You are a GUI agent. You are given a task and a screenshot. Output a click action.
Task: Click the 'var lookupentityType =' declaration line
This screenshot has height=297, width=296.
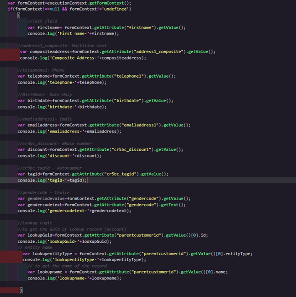[137, 254]
